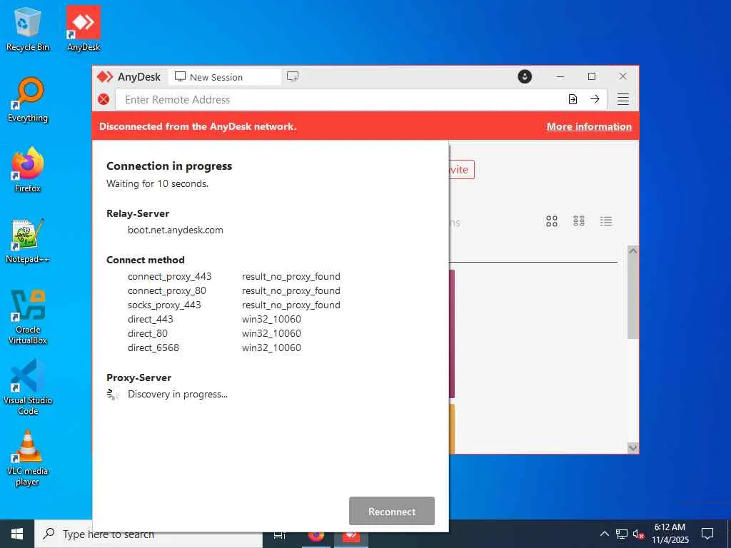The width and height of the screenshot is (731, 548).
Task: Minimize the AnyDesk window
Action: 560,76
